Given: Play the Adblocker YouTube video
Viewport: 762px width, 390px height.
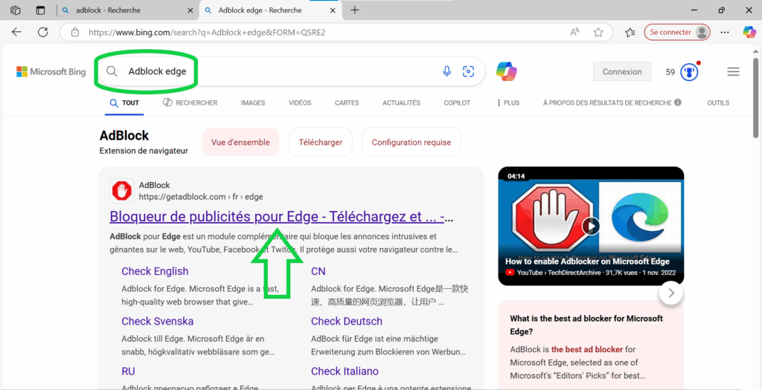Looking at the screenshot, I should [x=590, y=226].
